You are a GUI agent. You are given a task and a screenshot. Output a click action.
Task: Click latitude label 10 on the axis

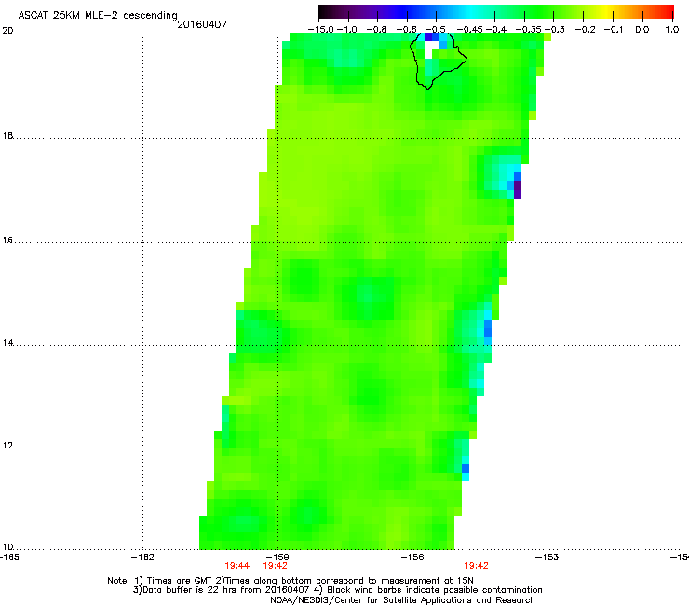(x=7, y=547)
